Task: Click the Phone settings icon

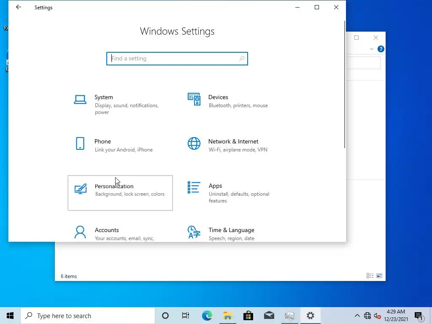Action: point(80,143)
